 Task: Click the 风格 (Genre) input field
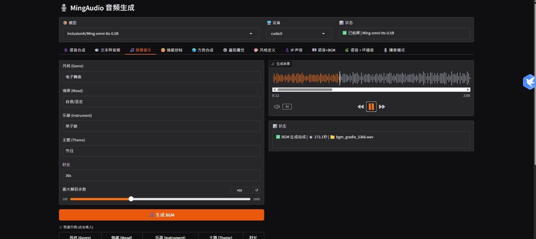coord(161,77)
